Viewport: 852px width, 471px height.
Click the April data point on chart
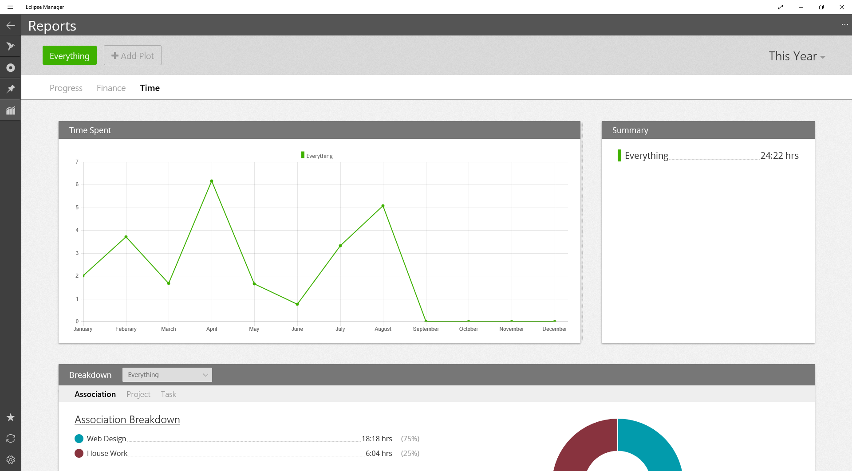pyautogui.click(x=212, y=181)
